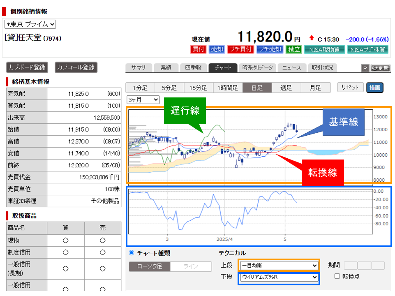
Task: Click the NISAプチ株買 button
Action: [368, 50]
